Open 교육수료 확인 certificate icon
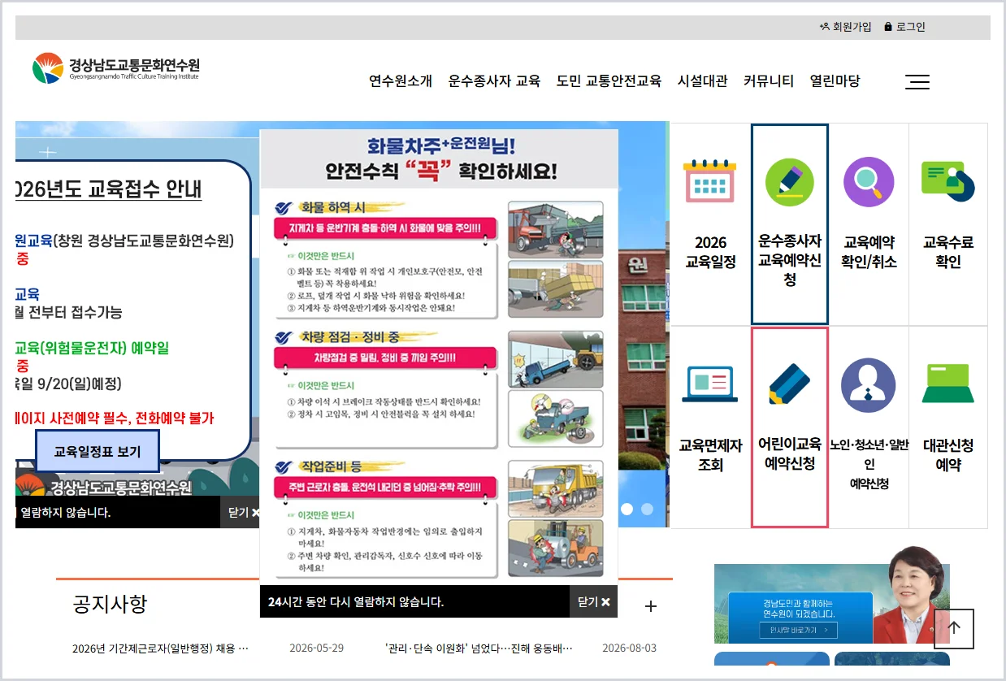This screenshot has width=1006, height=681. (x=948, y=180)
